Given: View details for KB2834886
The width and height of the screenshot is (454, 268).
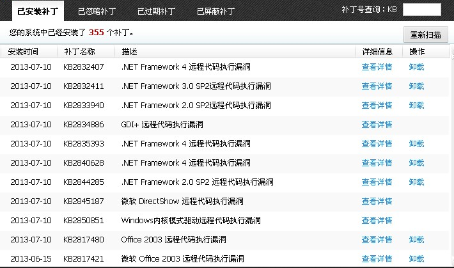Looking at the screenshot, I should coord(377,125).
